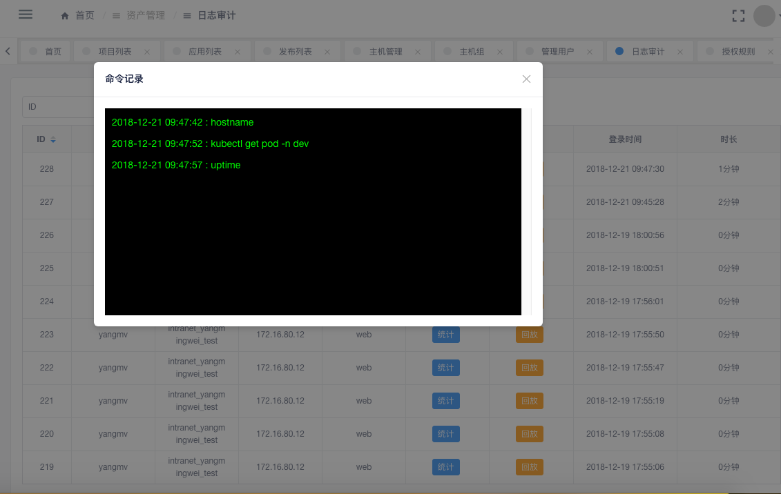Click ID cell 225
Viewport: 781px width, 494px height.
[x=47, y=268]
